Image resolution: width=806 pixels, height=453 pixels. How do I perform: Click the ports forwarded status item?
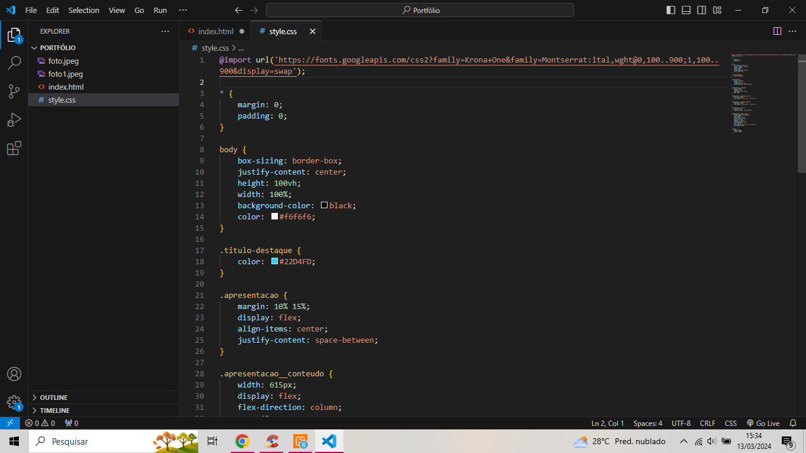tap(71, 423)
